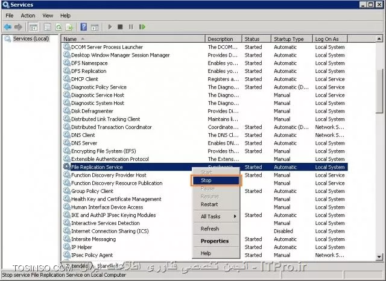Select the DNS Client service row
The height and width of the screenshot is (281, 386).
pyautogui.click(x=204, y=135)
